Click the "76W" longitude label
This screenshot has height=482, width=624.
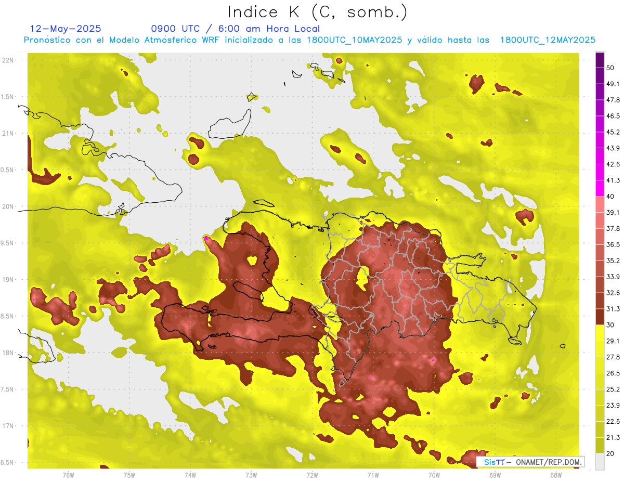tap(68, 475)
